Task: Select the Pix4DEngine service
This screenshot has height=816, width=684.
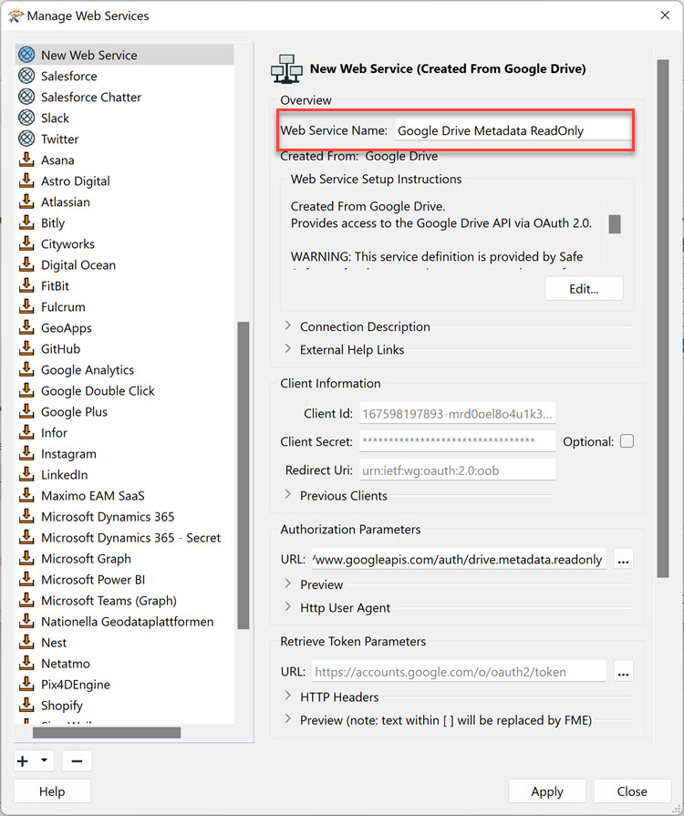Action: (x=76, y=685)
